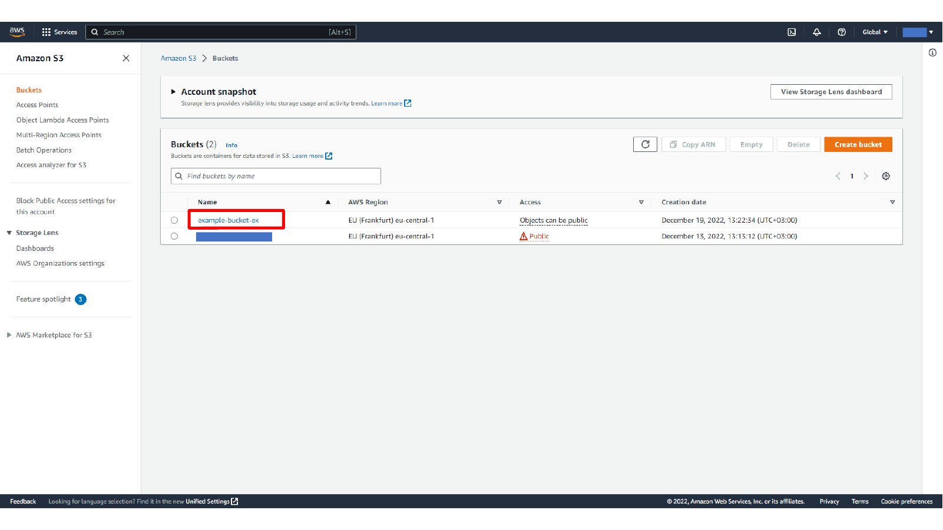Click the December 13, 2022 creation date cell
The image size is (943, 530).
pyautogui.click(x=729, y=236)
